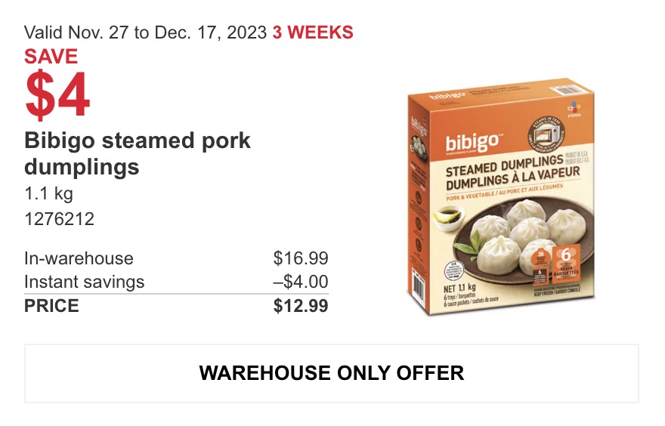
Task: Click the In-warehouse price $16.99
Action: coord(301,258)
